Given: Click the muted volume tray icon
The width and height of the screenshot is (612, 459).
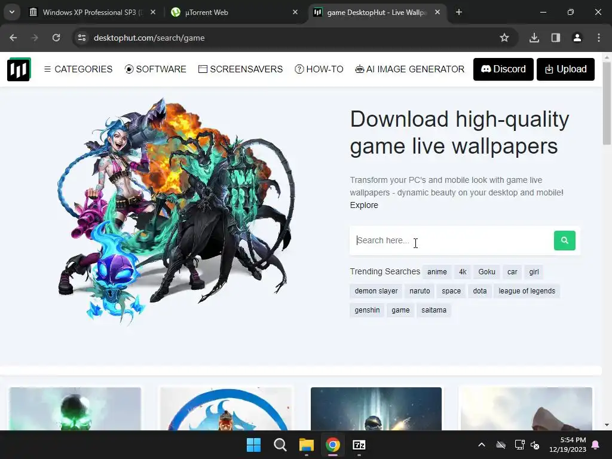Looking at the screenshot, I should click(535, 445).
